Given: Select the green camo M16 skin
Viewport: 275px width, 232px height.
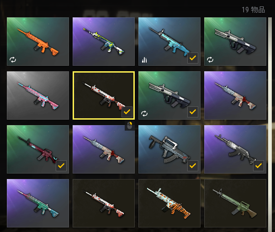Looking at the screenshot, I should [235, 203].
